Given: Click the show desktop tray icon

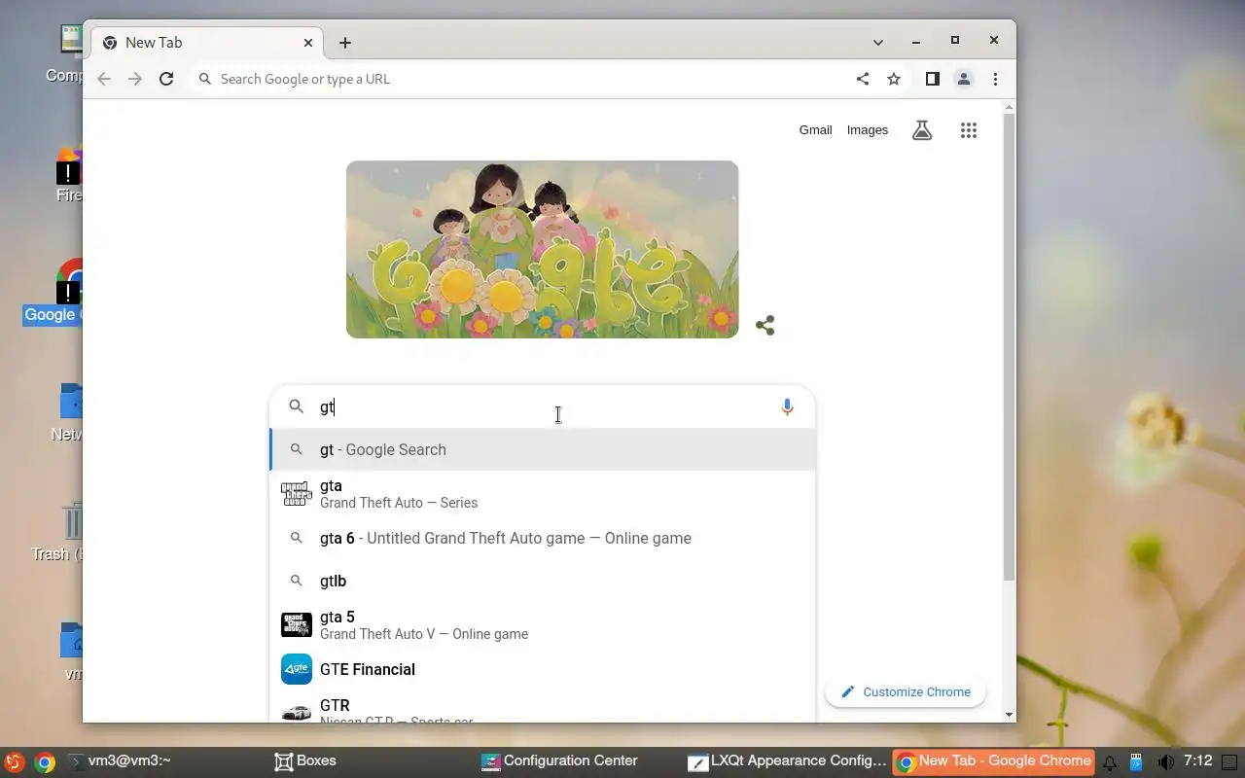Looking at the screenshot, I should coord(1229,761).
